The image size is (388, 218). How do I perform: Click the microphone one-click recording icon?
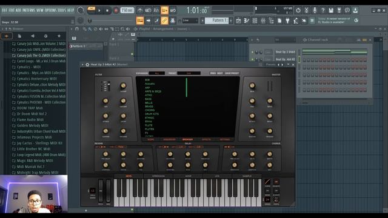[x=315, y=10]
